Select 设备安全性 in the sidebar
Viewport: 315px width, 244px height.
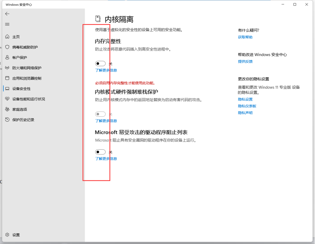coord(21,89)
